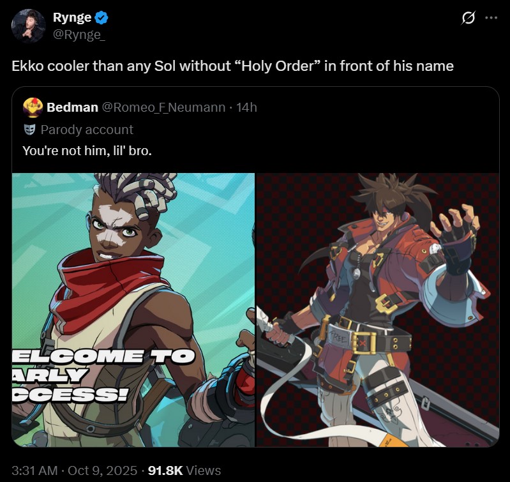510x482 pixels.
Task: Open the Ekko early access image
Action: 133,310
